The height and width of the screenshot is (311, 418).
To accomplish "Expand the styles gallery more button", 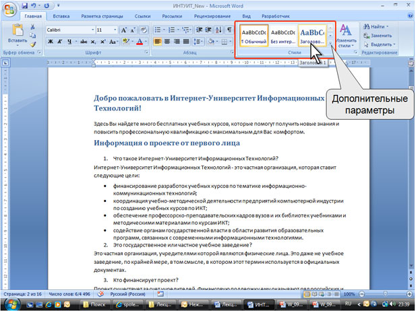I will [330, 42].
